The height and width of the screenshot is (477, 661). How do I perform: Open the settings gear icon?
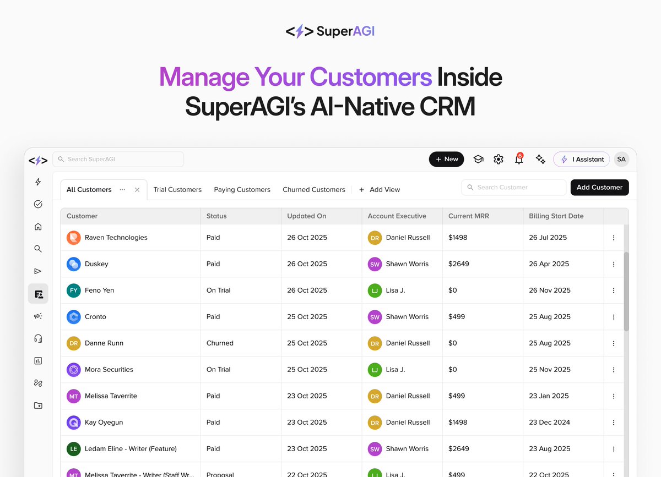(499, 160)
